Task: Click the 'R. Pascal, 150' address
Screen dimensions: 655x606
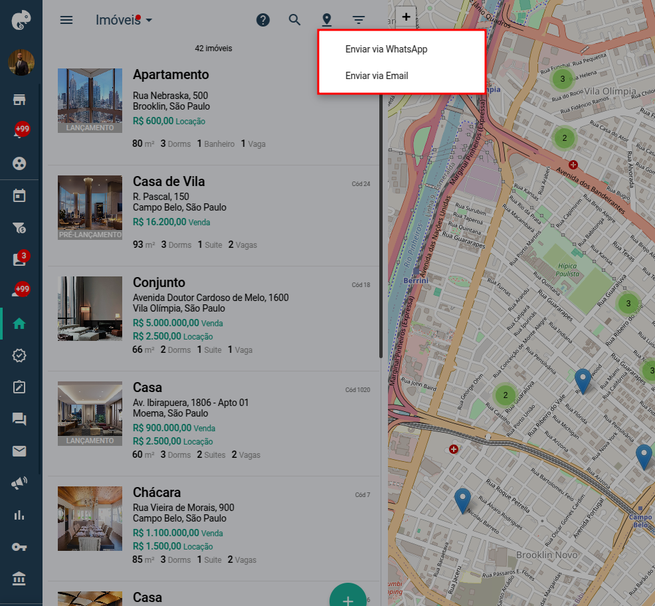Action: pyautogui.click(x=161, y=197)
